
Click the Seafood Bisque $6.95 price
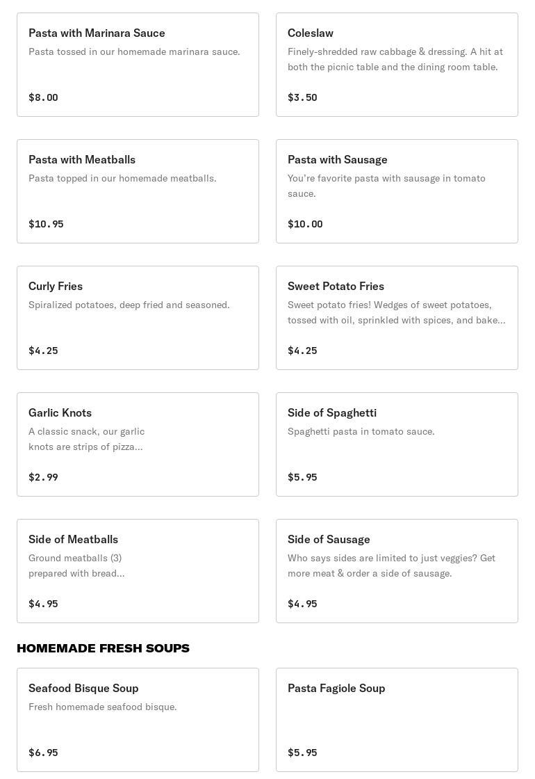click(43, 753)
